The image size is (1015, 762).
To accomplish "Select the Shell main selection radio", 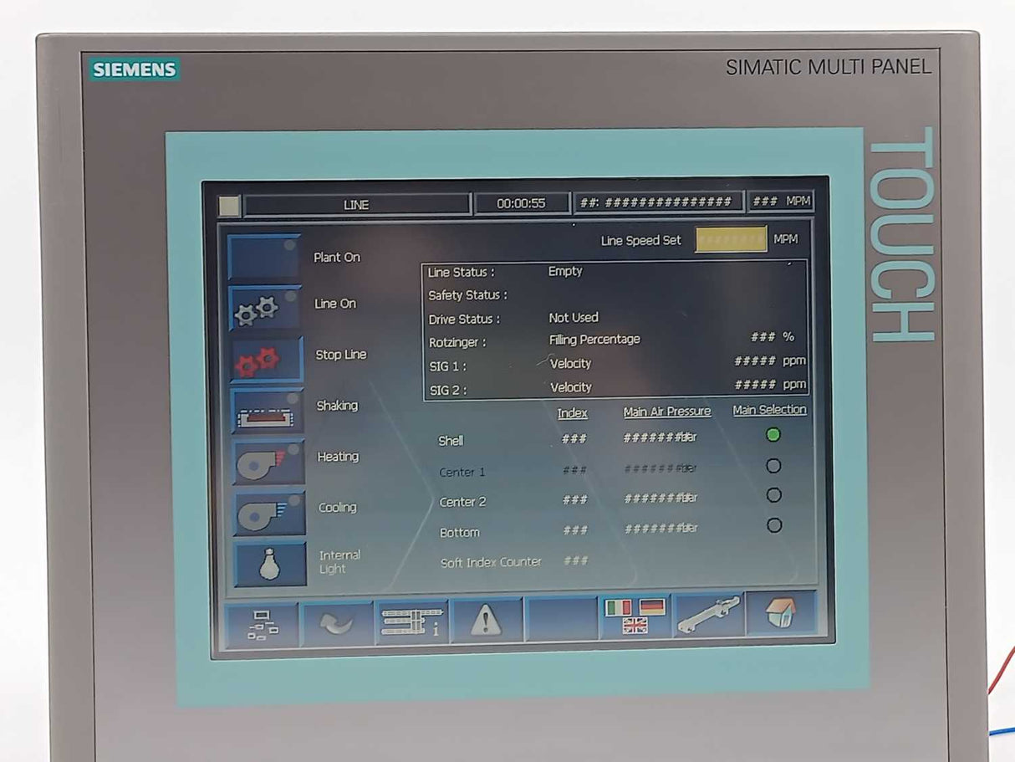I will click(773, 433).
